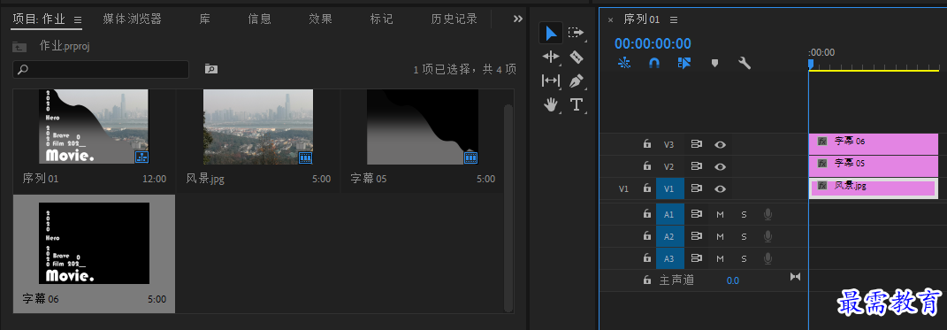Go up folder icon beside 作业.prproj
The image size is (947, 330).
pyautogui.click(x=19, y=47)
